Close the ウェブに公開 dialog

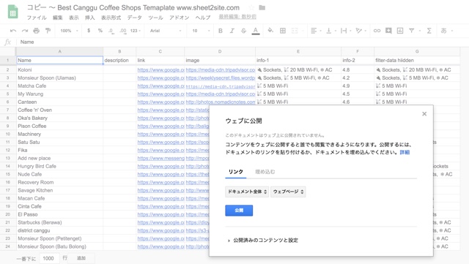[x=424, y=114]
